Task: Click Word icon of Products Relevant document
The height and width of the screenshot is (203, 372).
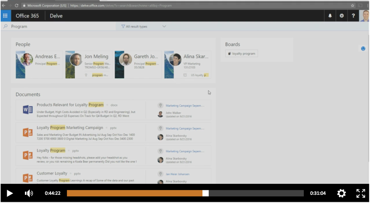Action: pyautogui.click(x=28, y=109)
